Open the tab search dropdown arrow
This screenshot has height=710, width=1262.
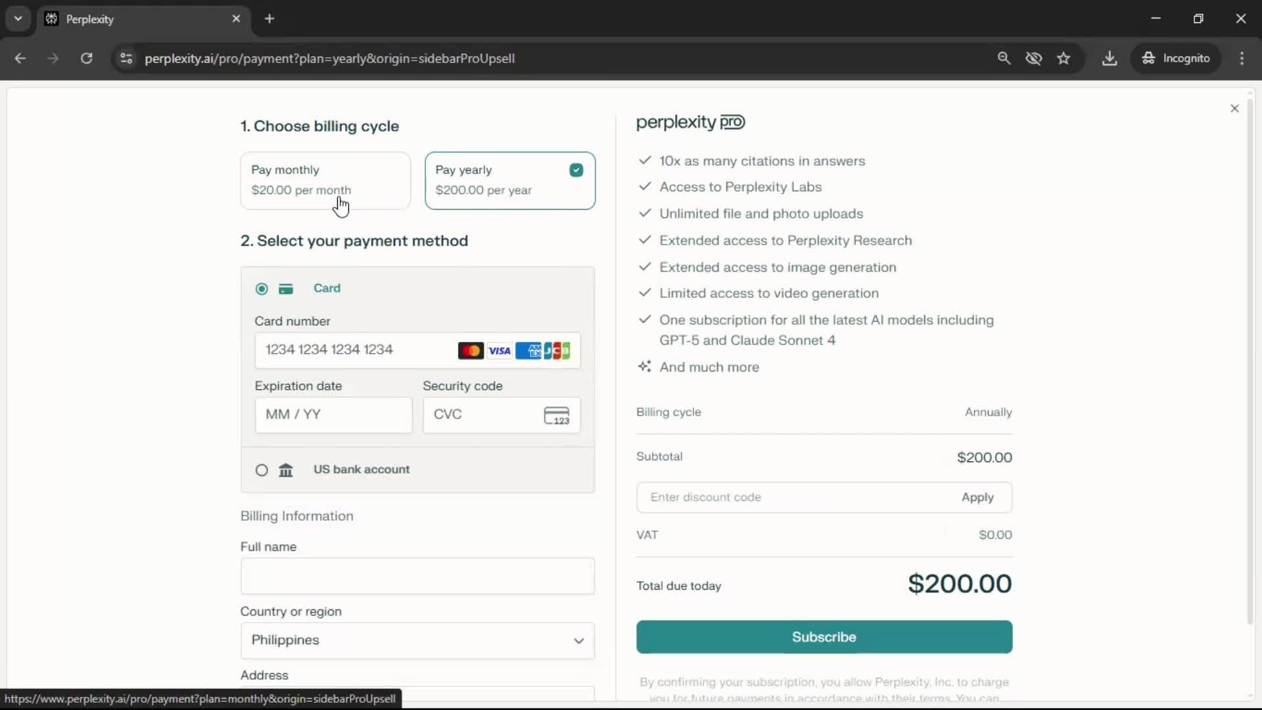(x=18, y=18)
